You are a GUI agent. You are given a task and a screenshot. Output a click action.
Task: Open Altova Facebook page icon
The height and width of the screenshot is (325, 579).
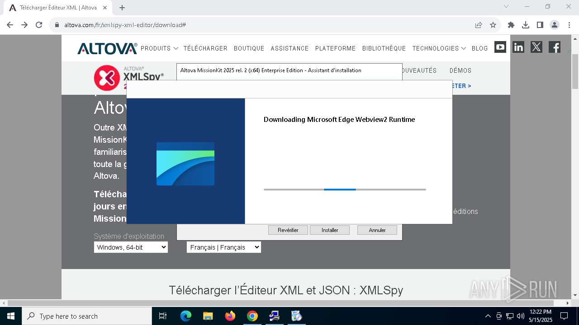point(555,47)
